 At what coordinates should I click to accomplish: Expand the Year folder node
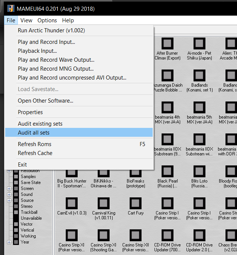coord(9,242)
